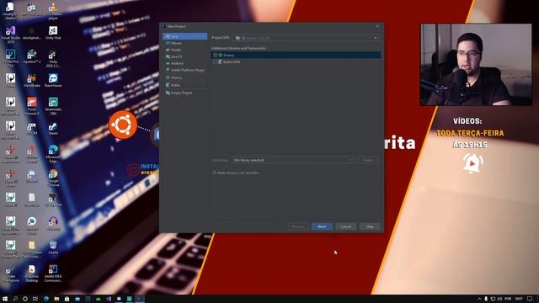Select Kotlin in the left project list
Image resolution: width=539 pixels, height=303 pixels.
[x=185, y=85]
